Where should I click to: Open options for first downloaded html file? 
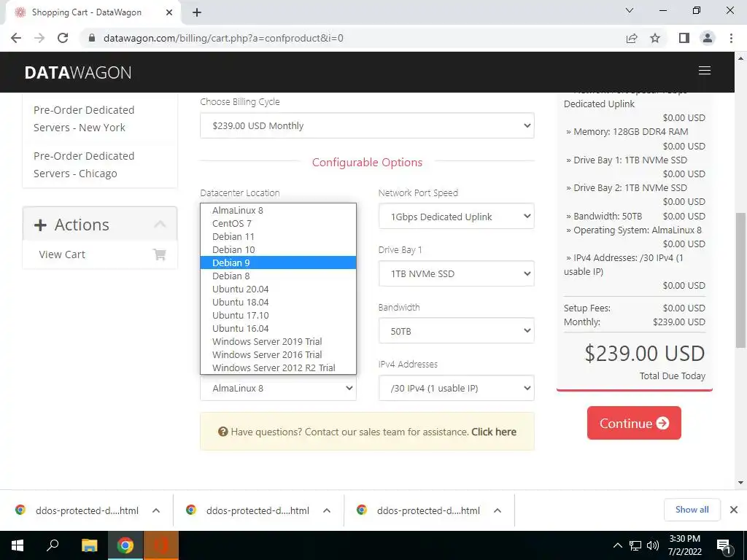point(156,510)
